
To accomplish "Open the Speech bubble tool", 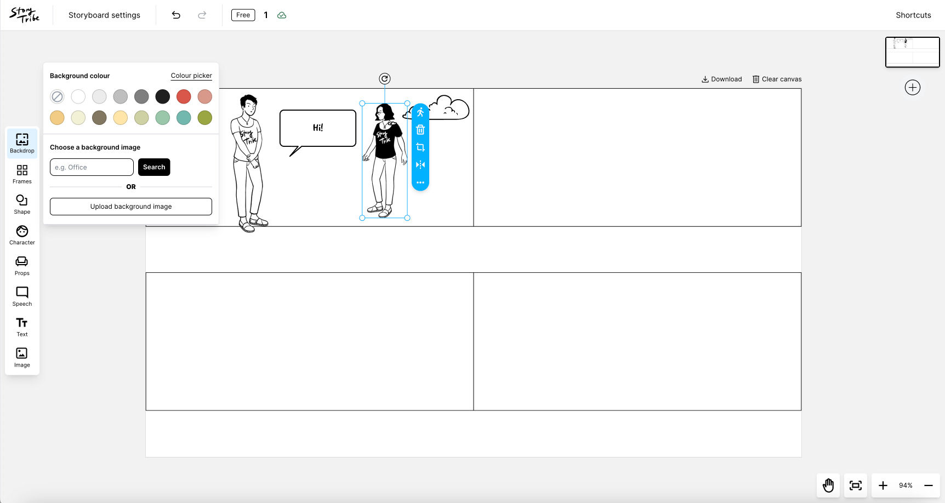I will pos(22,296).
